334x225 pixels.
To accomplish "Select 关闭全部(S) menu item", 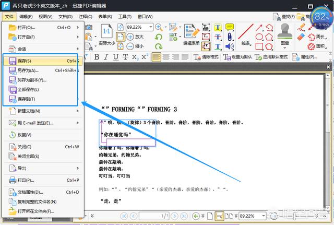I will coord(43,157).
